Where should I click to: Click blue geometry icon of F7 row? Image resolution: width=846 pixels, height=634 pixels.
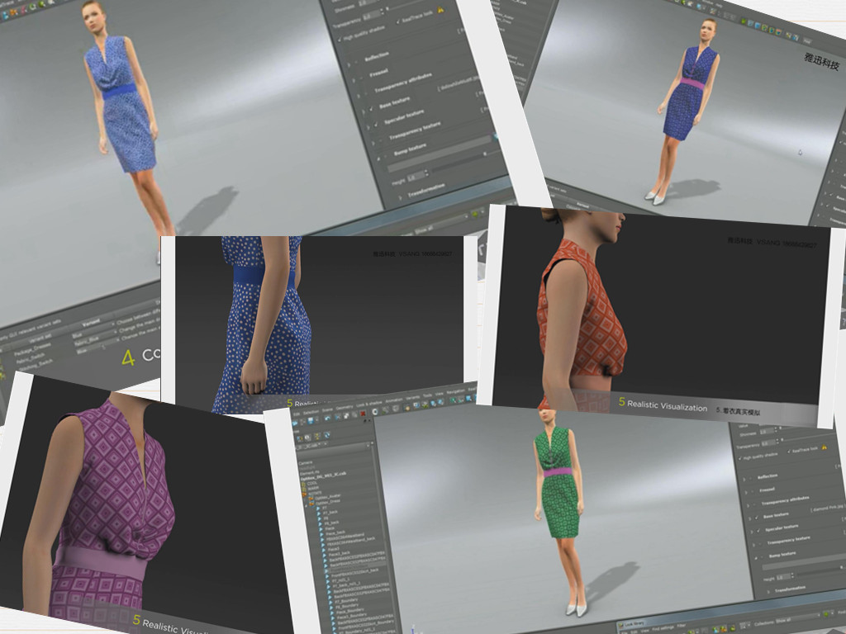click(x=318, y=509)
